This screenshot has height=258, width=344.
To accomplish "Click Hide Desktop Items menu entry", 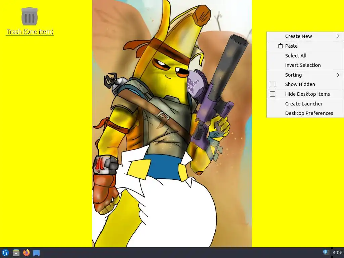I will click(x=305, y=94).
